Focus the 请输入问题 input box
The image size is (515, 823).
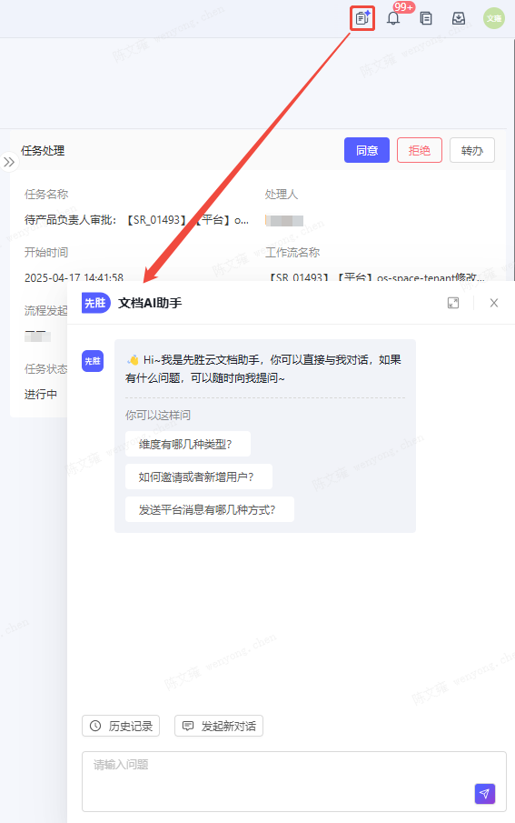point(294,781)
